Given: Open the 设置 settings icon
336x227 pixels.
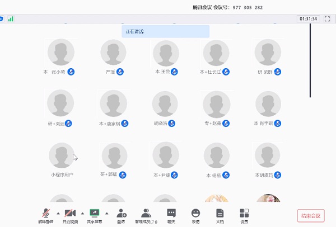Looking at the screenshot, I should (x=244, y=213).
